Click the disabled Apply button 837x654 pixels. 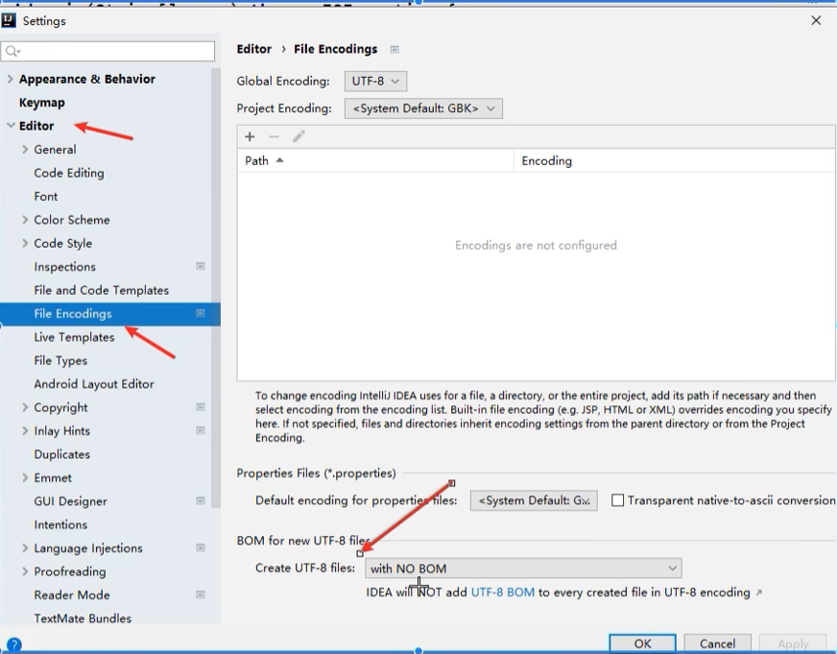click(793, 643)
